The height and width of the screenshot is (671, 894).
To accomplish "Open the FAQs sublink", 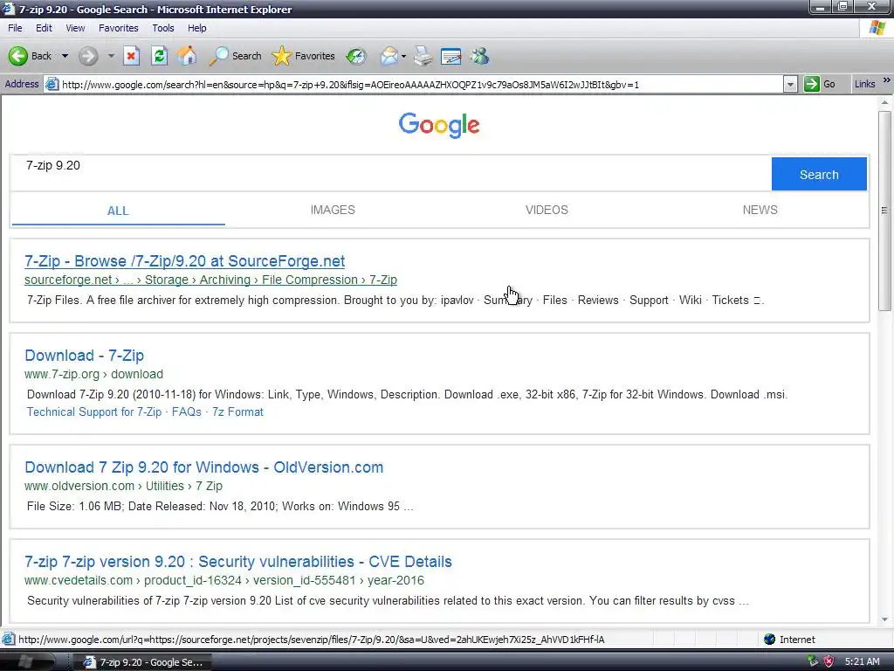I will pos(187,412).
